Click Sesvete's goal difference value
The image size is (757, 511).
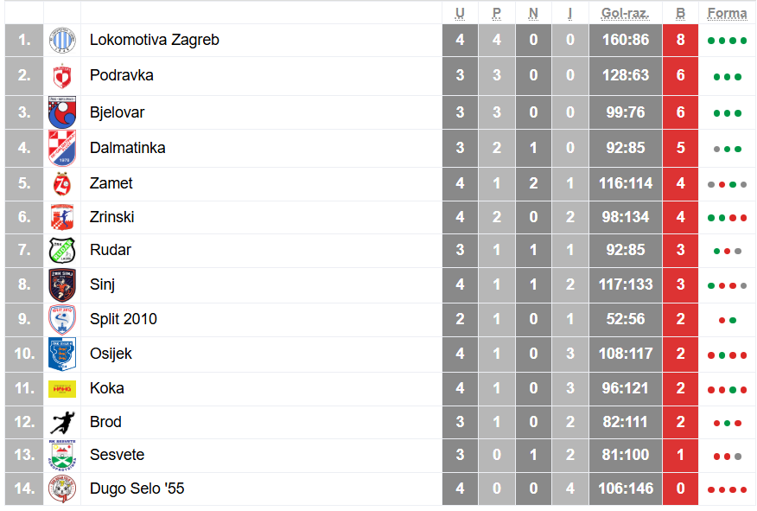626,455
